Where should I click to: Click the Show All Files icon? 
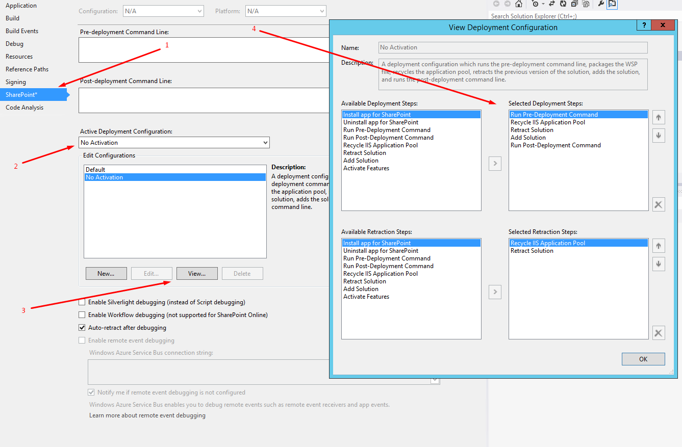coord(586,4)
